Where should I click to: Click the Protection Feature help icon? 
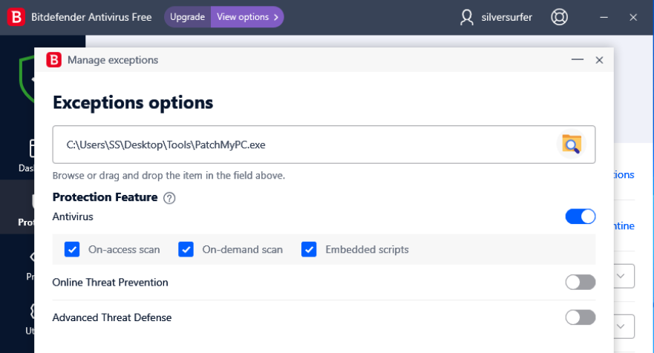coord(169,198)
